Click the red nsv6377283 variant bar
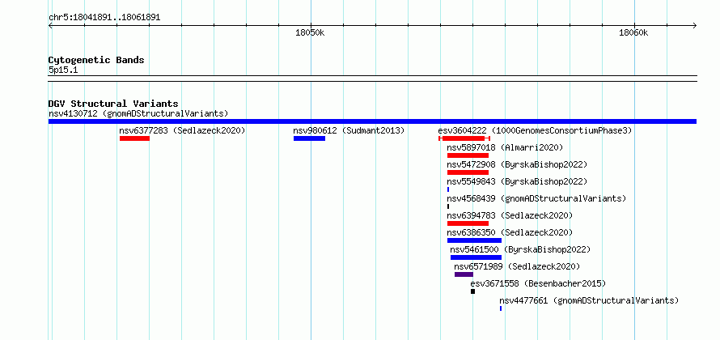The image size is (720, 340). click(134, 138)
